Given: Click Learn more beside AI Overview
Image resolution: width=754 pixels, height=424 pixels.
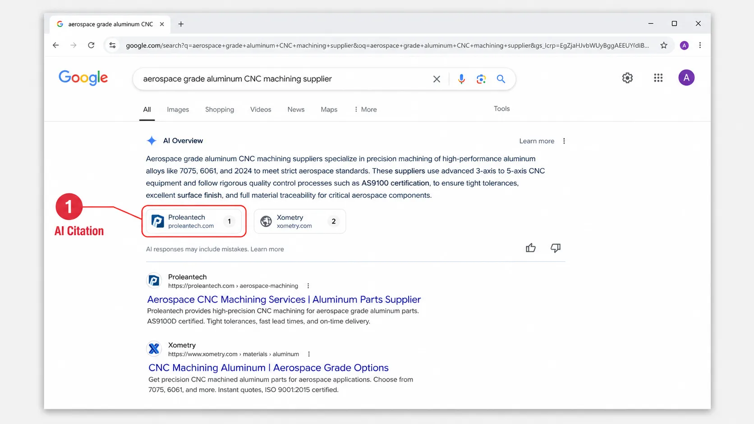Looking at the screenshot, I should tap(537, 141).
